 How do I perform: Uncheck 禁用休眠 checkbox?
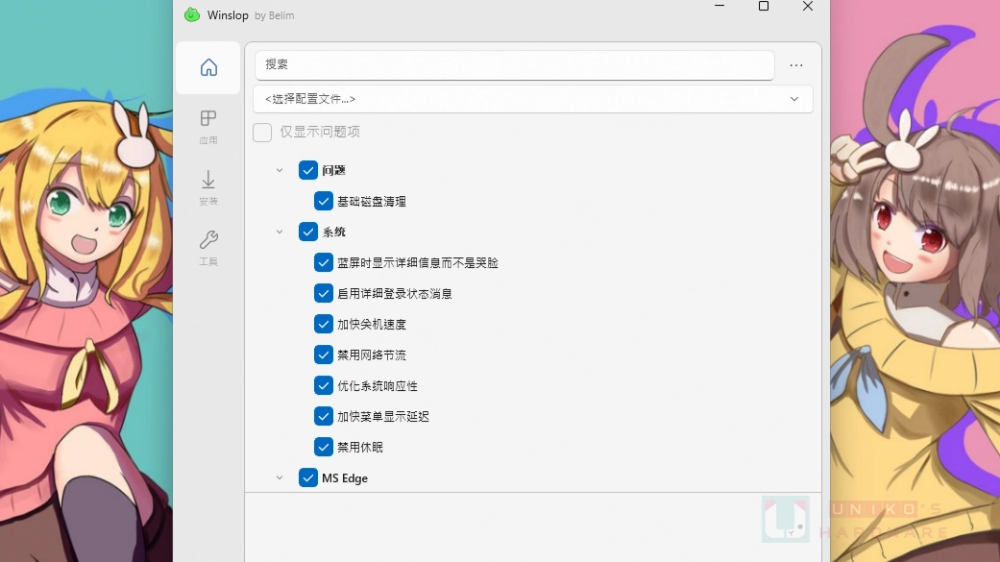click(324, 447)
